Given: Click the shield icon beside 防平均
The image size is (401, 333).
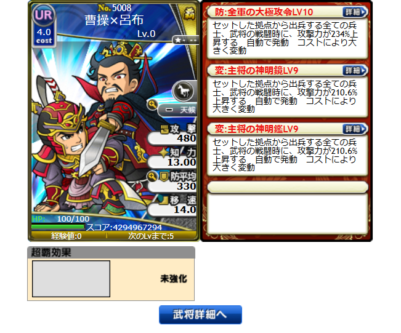Looking at the screenshot, I should coord(164,177).
